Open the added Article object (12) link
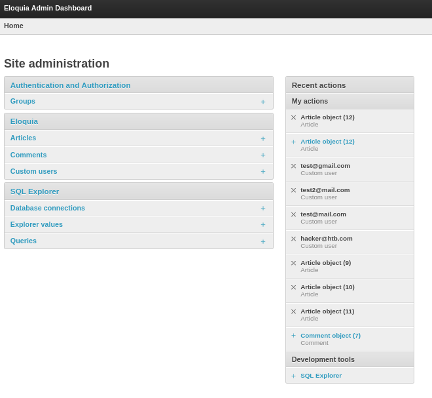 click(327, 142)
